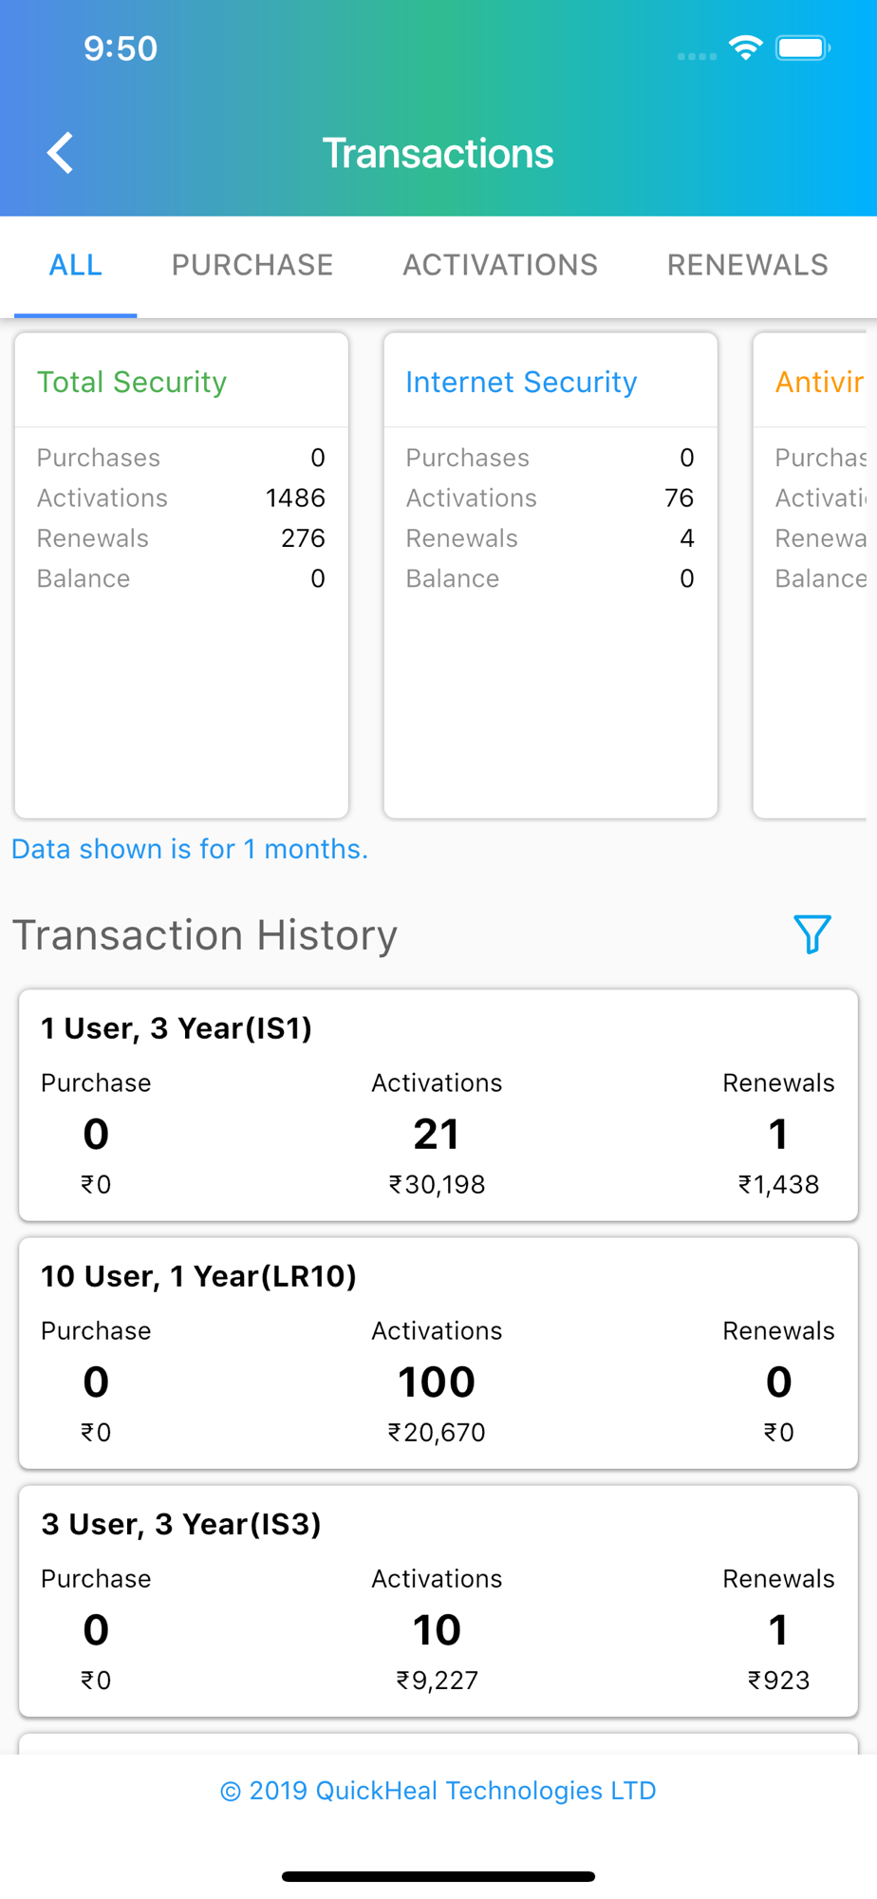The width and height of the screenshot is (877, 1899).
Task: Open the 3 User, 3 Year(IS3) entry
Action: point(438,1601)
